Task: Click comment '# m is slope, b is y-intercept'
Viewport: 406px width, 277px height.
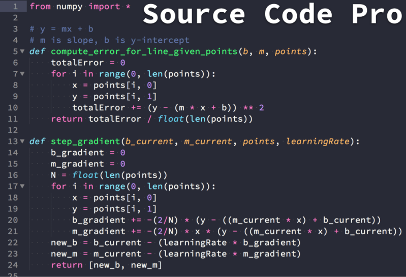Action: point(110,40)
